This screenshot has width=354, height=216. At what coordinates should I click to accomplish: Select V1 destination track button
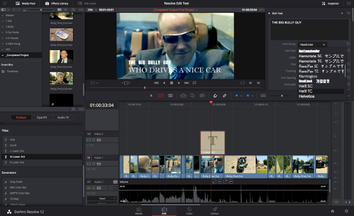pyautogui.click(x=89, y=158)
